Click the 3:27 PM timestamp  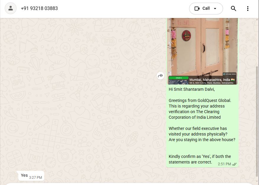pyautogui.click(x=35, y=178)
